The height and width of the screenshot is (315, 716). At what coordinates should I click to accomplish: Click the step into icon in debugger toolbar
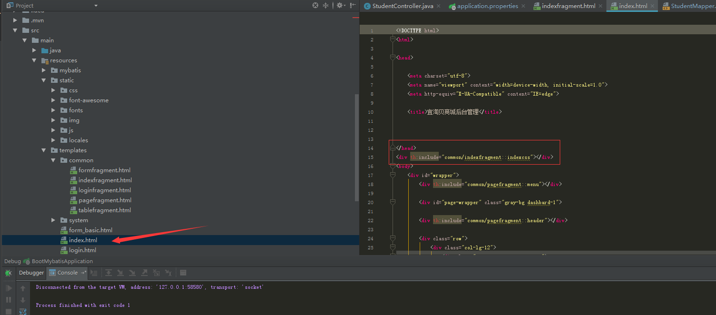pyautogui.click(x=121, y=273)
